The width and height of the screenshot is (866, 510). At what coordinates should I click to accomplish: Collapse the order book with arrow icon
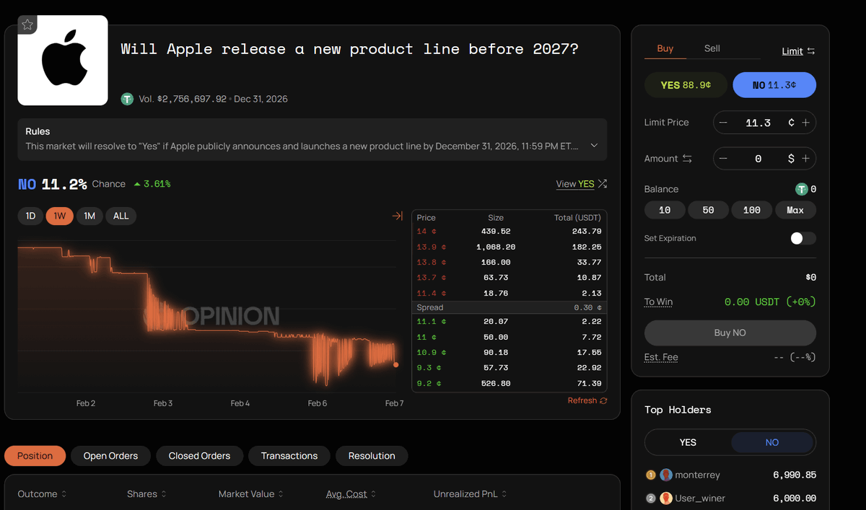(x=397, y=216)
